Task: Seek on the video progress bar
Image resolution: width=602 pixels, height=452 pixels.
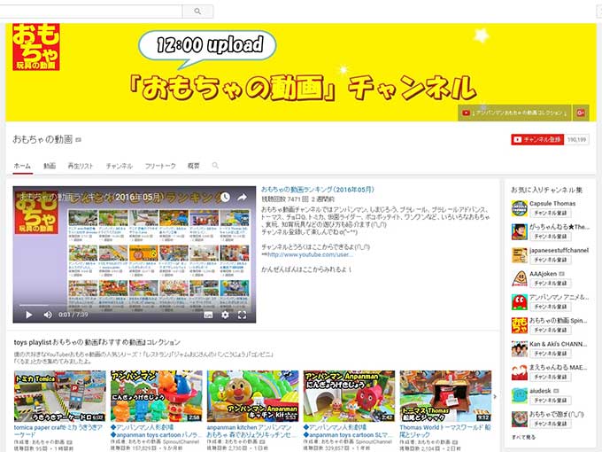Action: (x=135, y=305)
